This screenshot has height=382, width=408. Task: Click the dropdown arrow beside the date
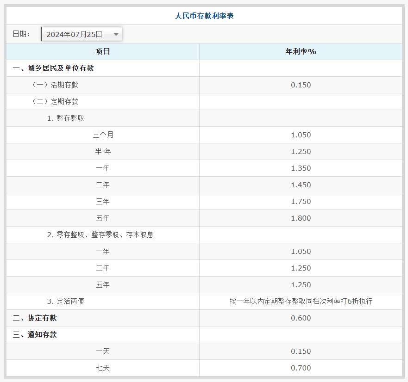pos(116,34)
